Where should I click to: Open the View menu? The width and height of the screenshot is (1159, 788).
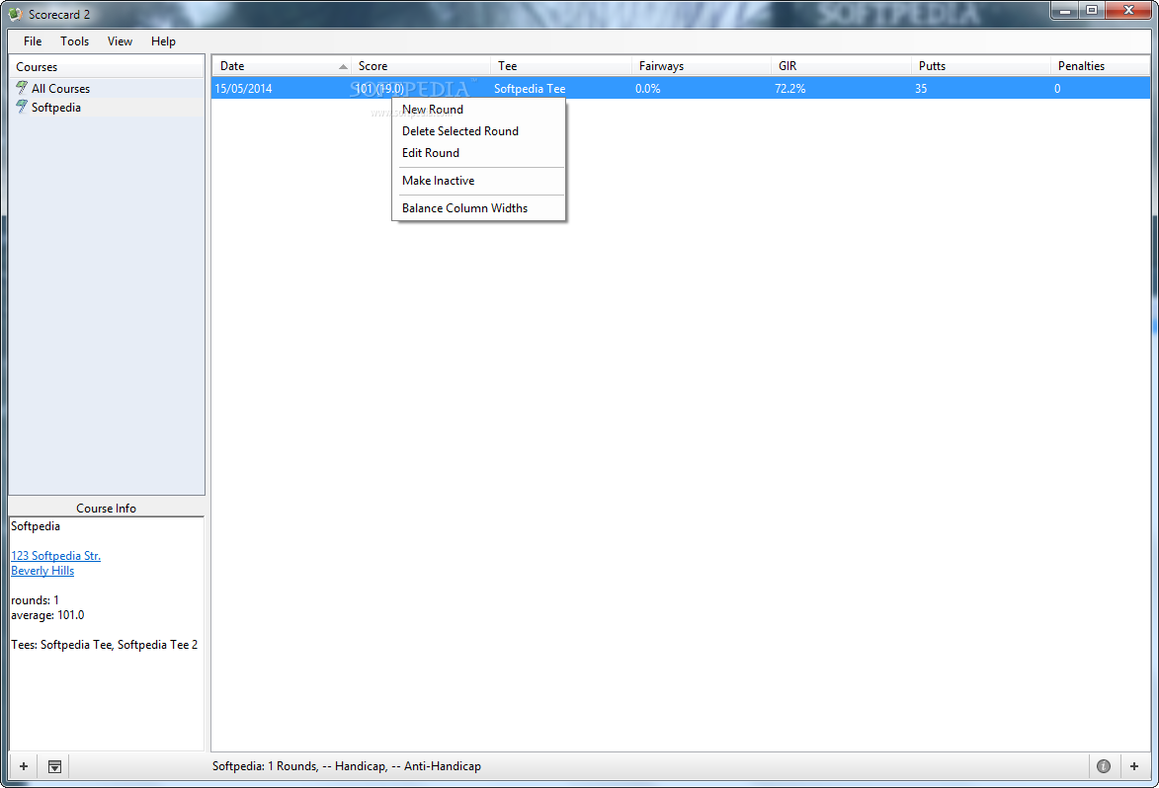click(x=120, y=41)
